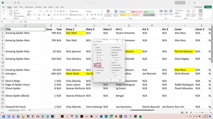Click the Font Color red A icon
This screenshot has height=119, width=213.
[x=49, y=15]
